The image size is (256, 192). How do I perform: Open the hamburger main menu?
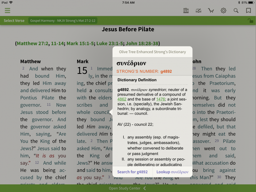(7, 11)
